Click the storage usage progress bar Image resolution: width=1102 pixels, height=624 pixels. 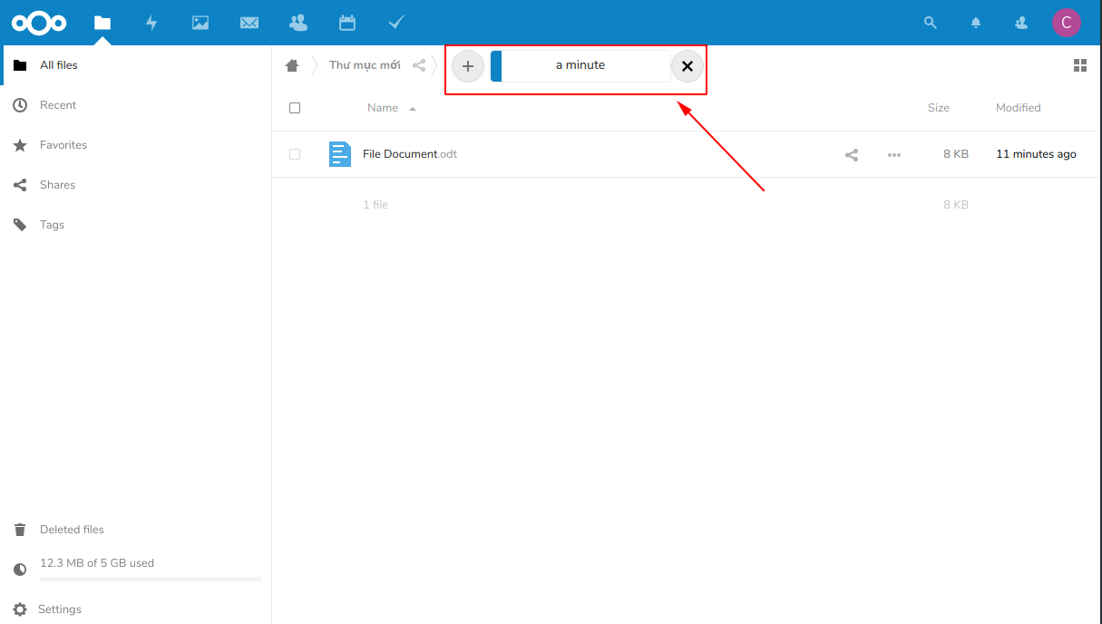click(x=151, y=579)
